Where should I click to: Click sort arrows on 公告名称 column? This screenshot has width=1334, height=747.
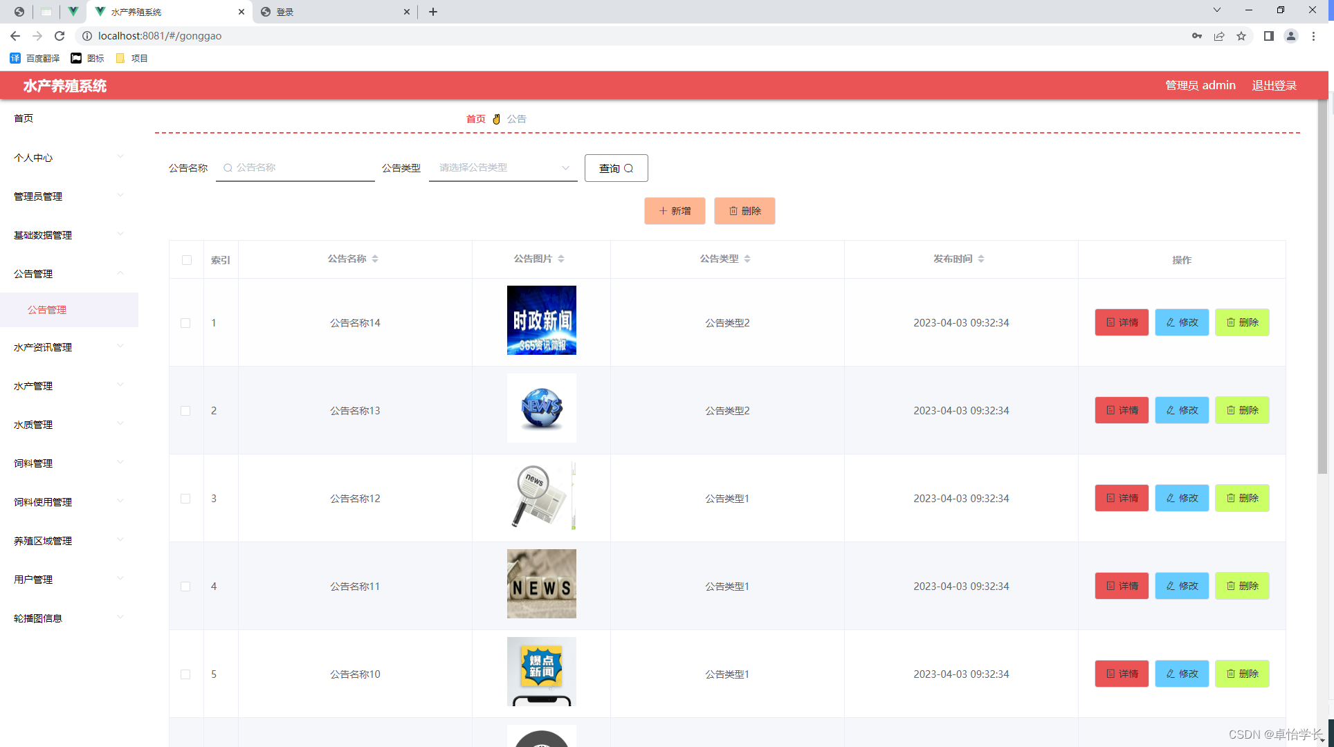(x=375, y=259)
